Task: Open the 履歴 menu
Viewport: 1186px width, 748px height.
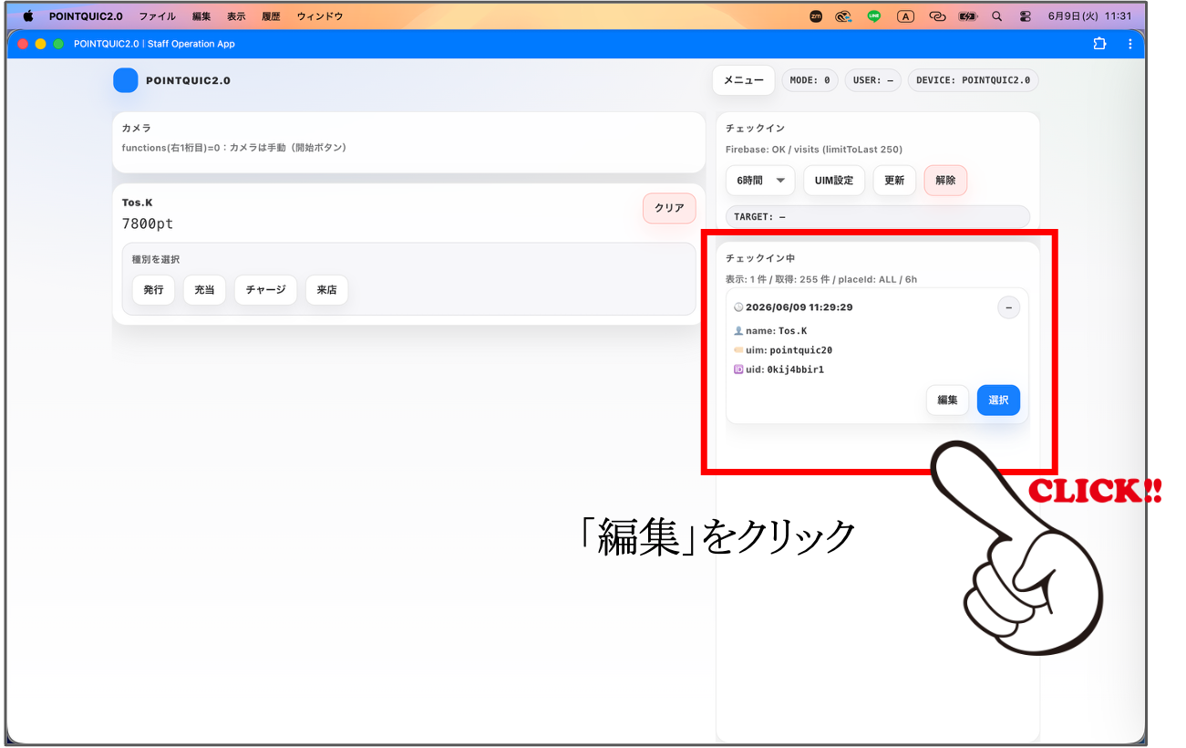Action: click(x=272, y=16)
